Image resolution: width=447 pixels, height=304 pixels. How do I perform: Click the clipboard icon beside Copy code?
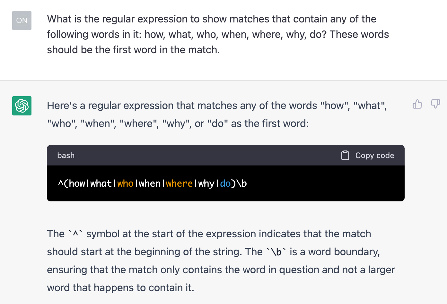click(x=345, y=155)
